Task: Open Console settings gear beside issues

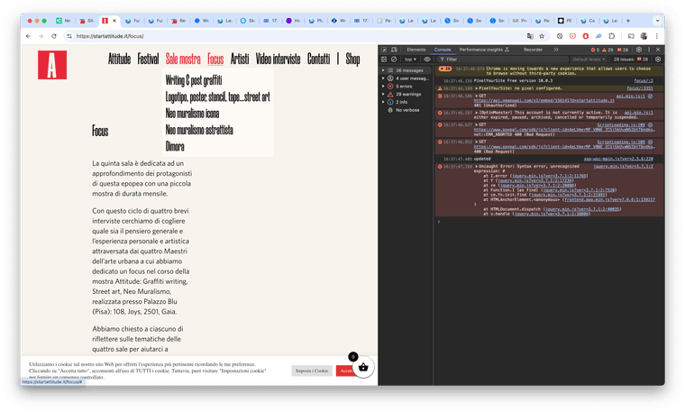Action: (x=658, y=60)
